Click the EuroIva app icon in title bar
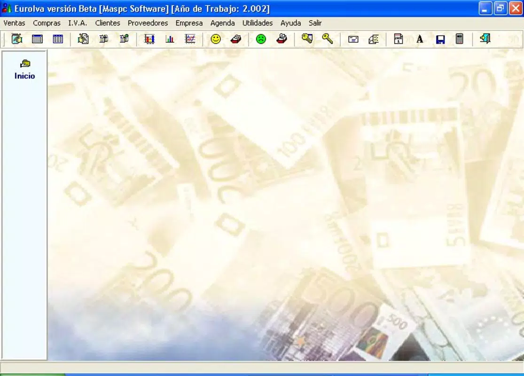The image size is (524, 376). (x=7, y=8)
